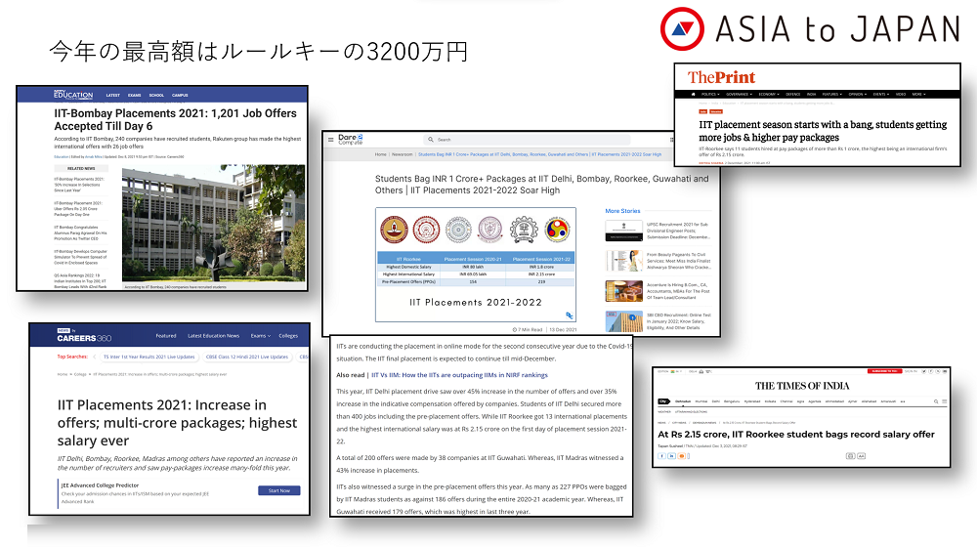Open CAMPUS tab on NDTV Education
The height and width of the screenshot is (547, 977).
pos(180,96)
